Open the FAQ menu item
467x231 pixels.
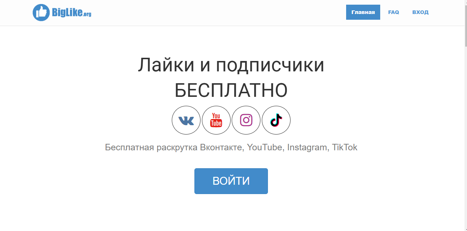pyautogui.click(x=393, y=12)
